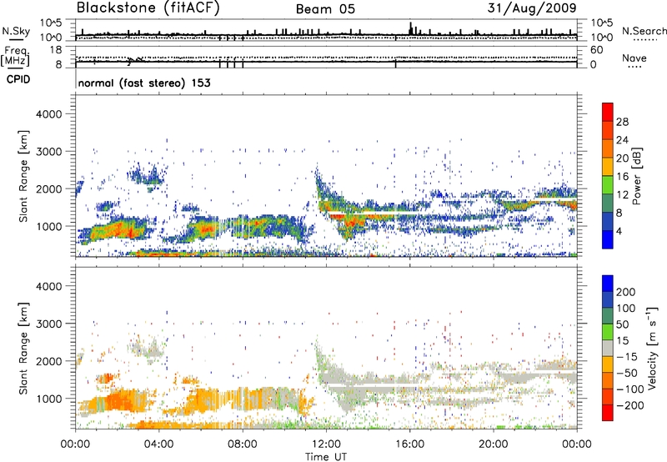The image size is (667, 462).
Task: Click the gray Velocity colorbar segment between 15 and -15
Action: pos(608,348)
